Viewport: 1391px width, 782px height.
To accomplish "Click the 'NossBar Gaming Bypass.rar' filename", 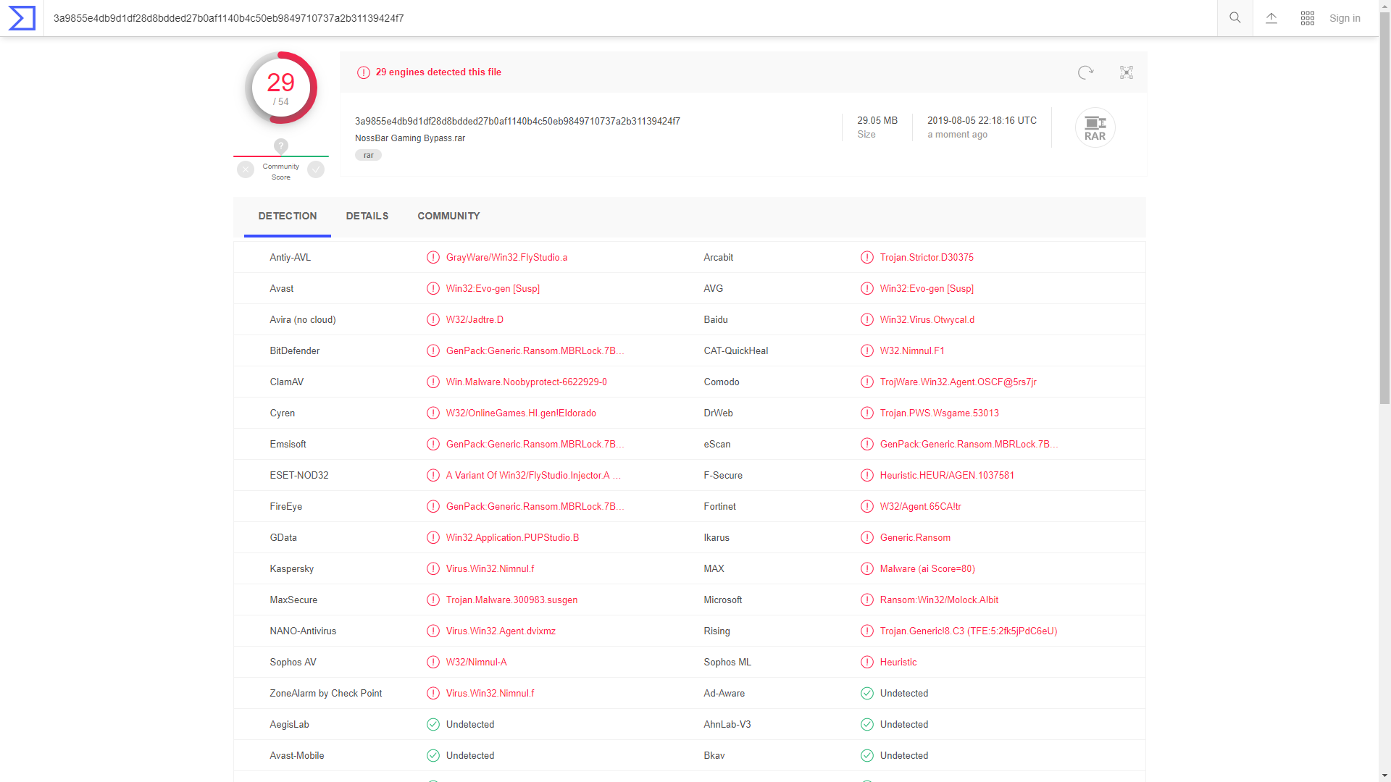I will (x=410, y=138).
